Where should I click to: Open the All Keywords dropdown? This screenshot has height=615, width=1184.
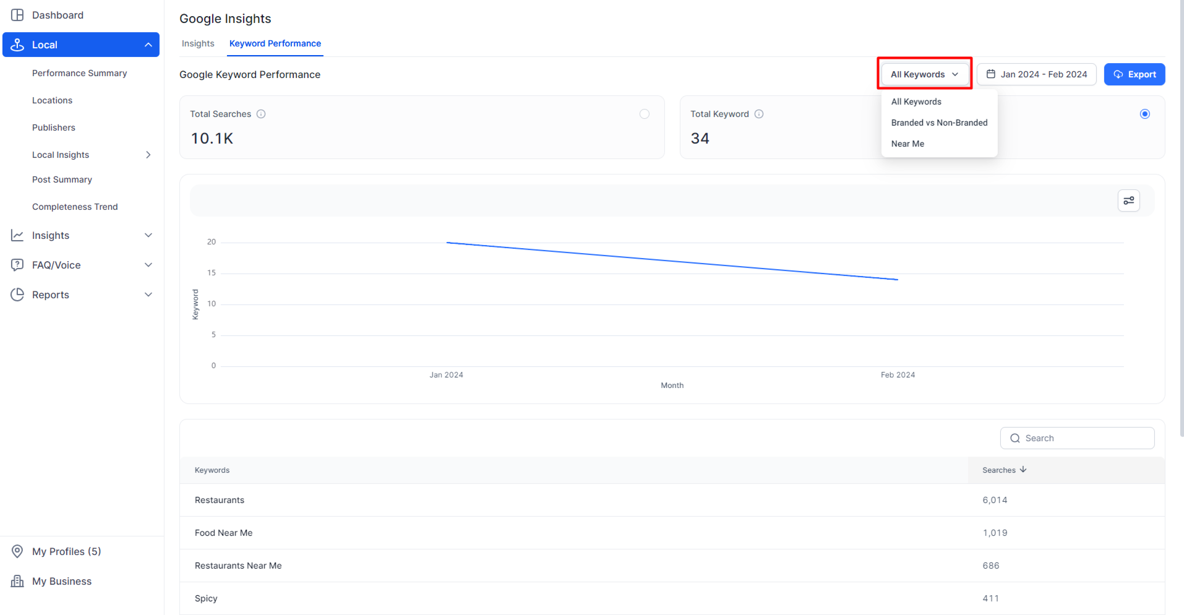click(x=925, y=74)
